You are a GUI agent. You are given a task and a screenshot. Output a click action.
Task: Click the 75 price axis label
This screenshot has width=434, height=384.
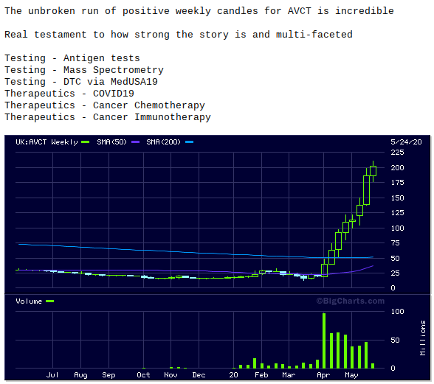click(x=395, y=243)
